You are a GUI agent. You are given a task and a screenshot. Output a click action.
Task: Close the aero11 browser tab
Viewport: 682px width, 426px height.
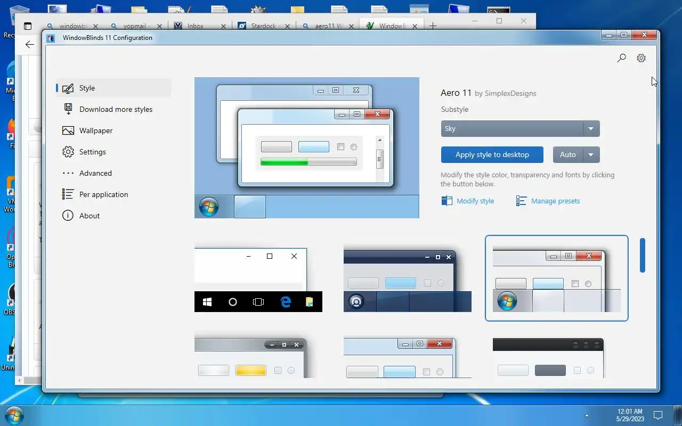[x=352, y=26]
